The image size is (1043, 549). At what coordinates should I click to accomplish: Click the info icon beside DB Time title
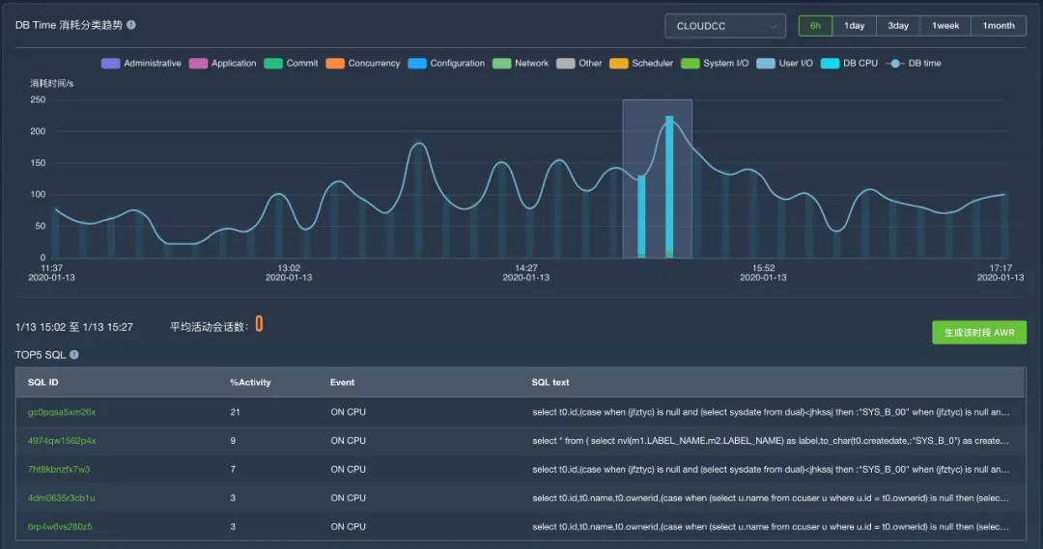[x=131, y=25]
